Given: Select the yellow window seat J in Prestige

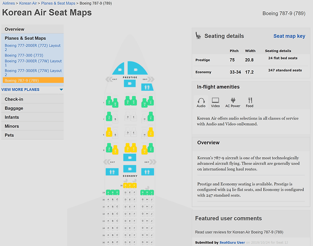Looking at the screenshot, I should click(151, 132).
